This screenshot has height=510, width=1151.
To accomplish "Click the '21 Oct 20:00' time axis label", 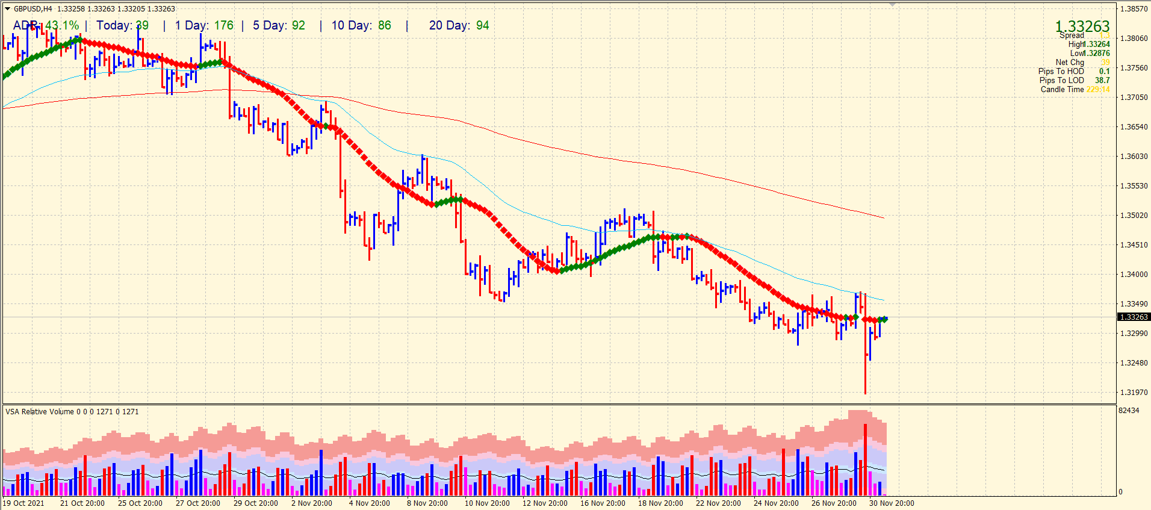I will [x=82, y=503].
